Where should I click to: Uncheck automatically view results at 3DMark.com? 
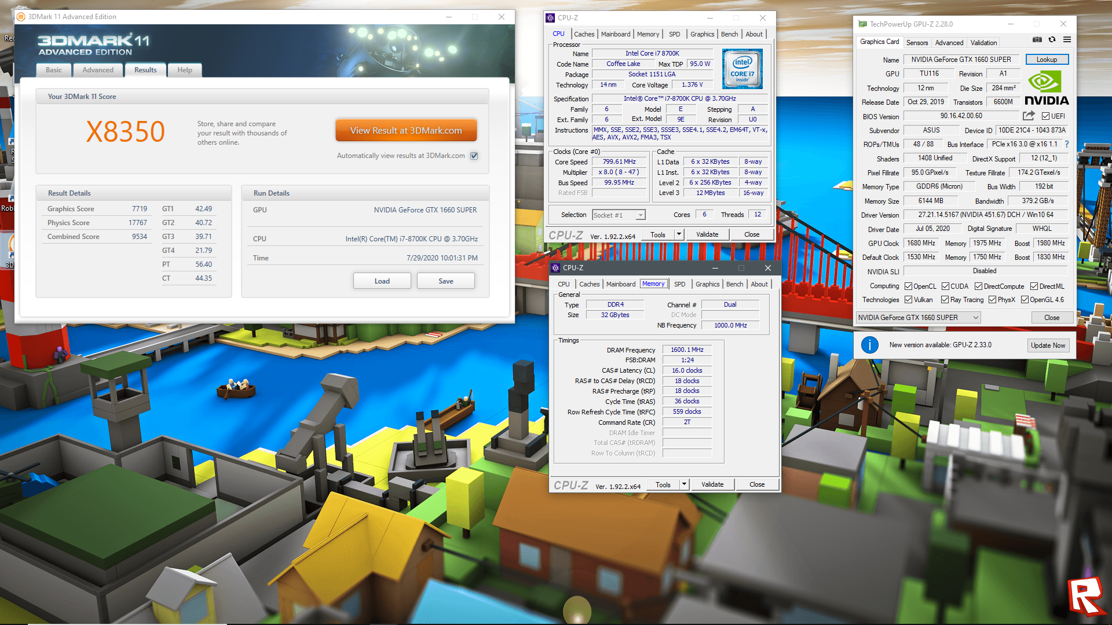(474, 156)
